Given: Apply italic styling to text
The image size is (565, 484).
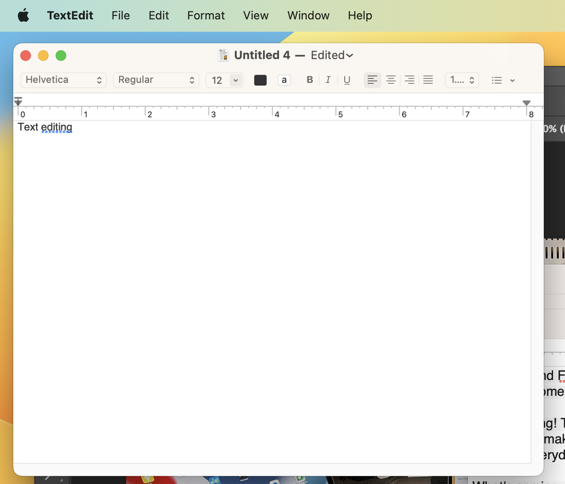Looking at the screenshot, I should [x=328, y=79].
